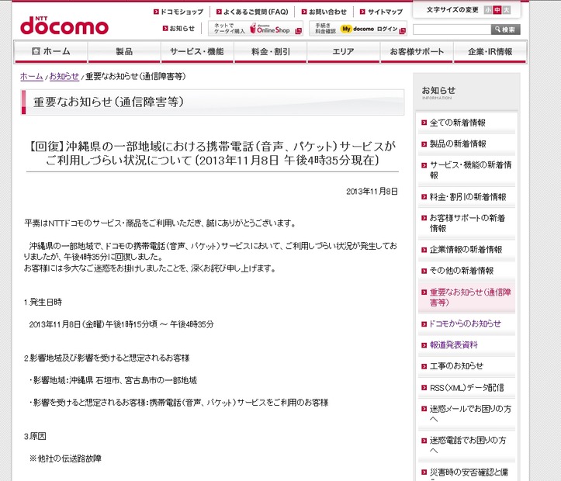This screenshot has height=481, width=561.
Task: Click the external-link icon on My docomo
Action: (x=402, y=31)
